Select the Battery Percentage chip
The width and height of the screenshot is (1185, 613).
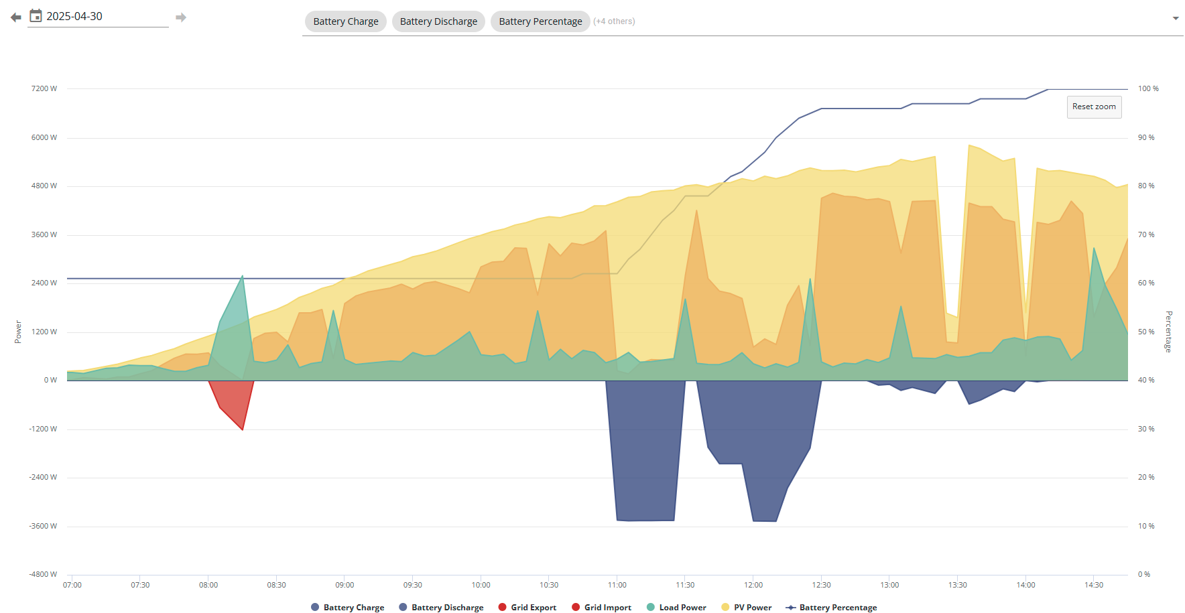tap(540, 21)
